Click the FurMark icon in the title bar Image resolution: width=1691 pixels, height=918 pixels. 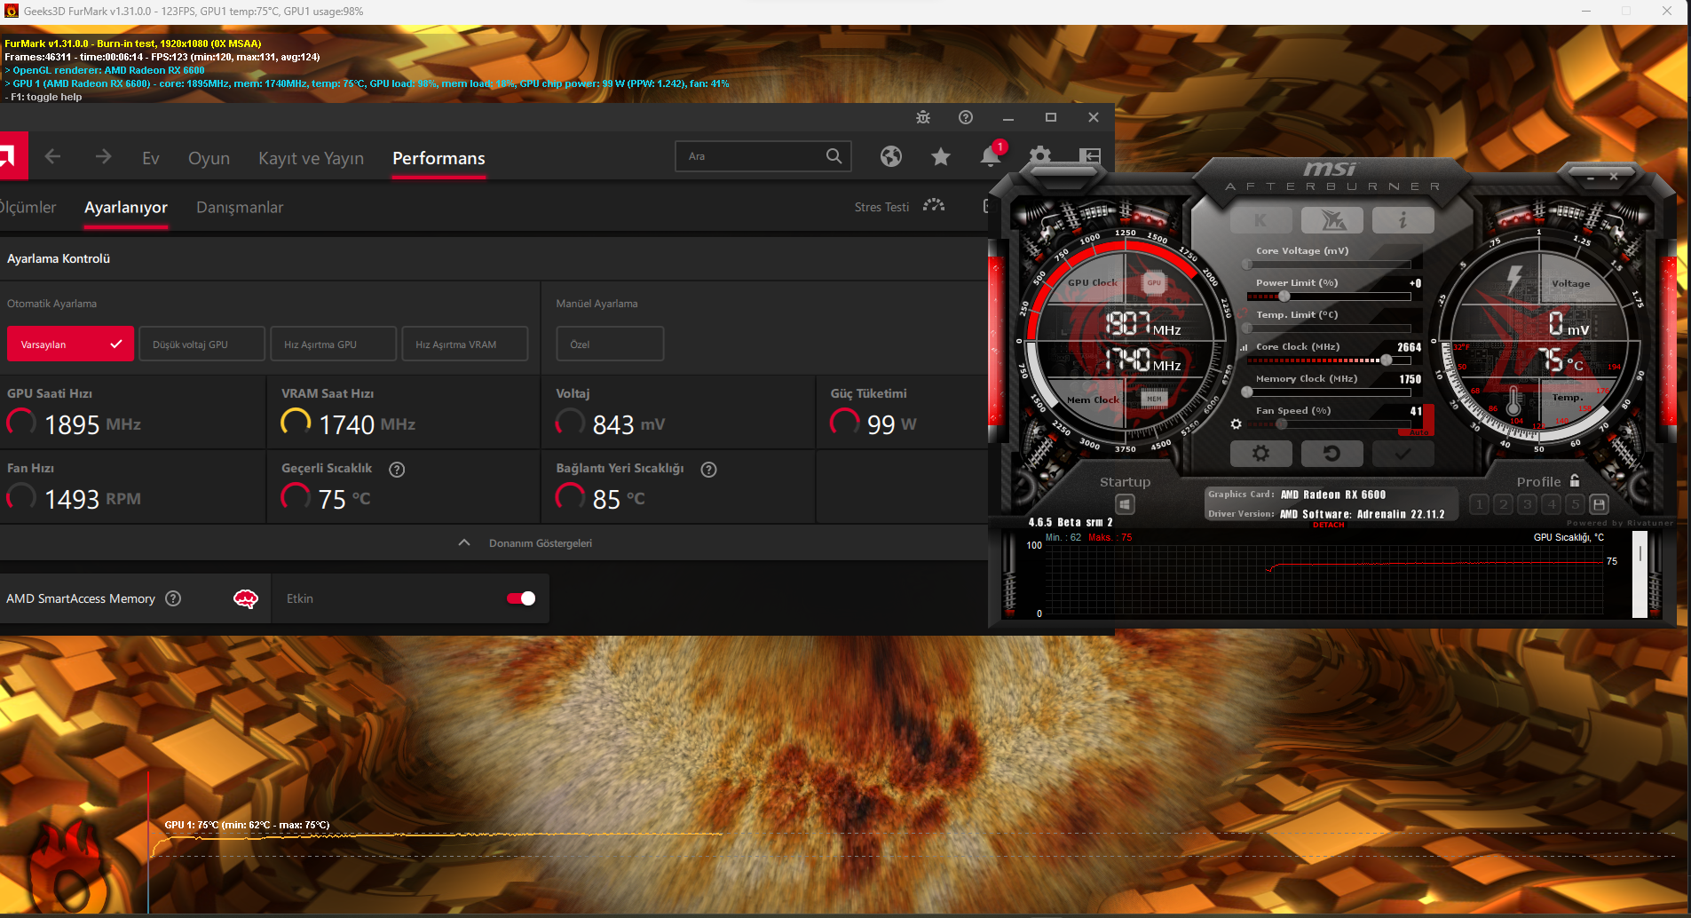coord(12,12)
